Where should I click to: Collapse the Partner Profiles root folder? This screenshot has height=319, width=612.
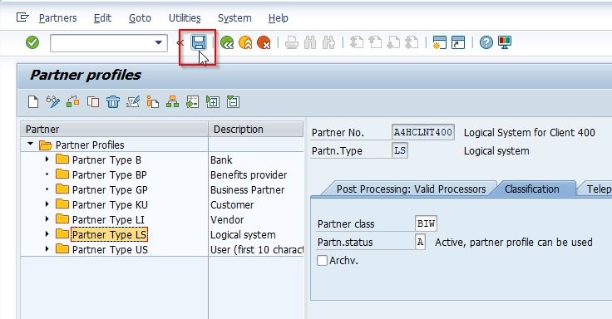[x=30, y=145]
